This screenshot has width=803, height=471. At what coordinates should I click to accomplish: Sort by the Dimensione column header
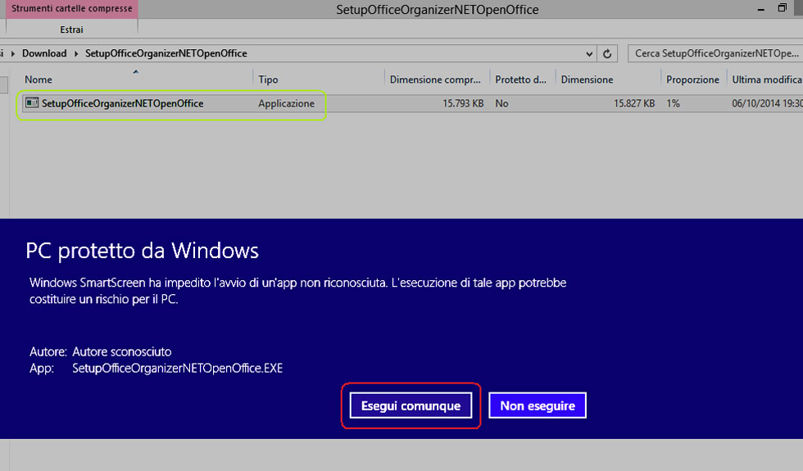587,79
